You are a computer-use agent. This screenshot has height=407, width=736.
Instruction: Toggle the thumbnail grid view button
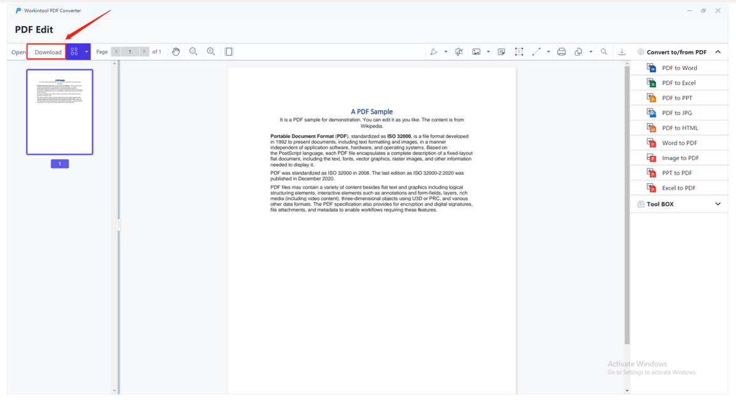point(75,52)
